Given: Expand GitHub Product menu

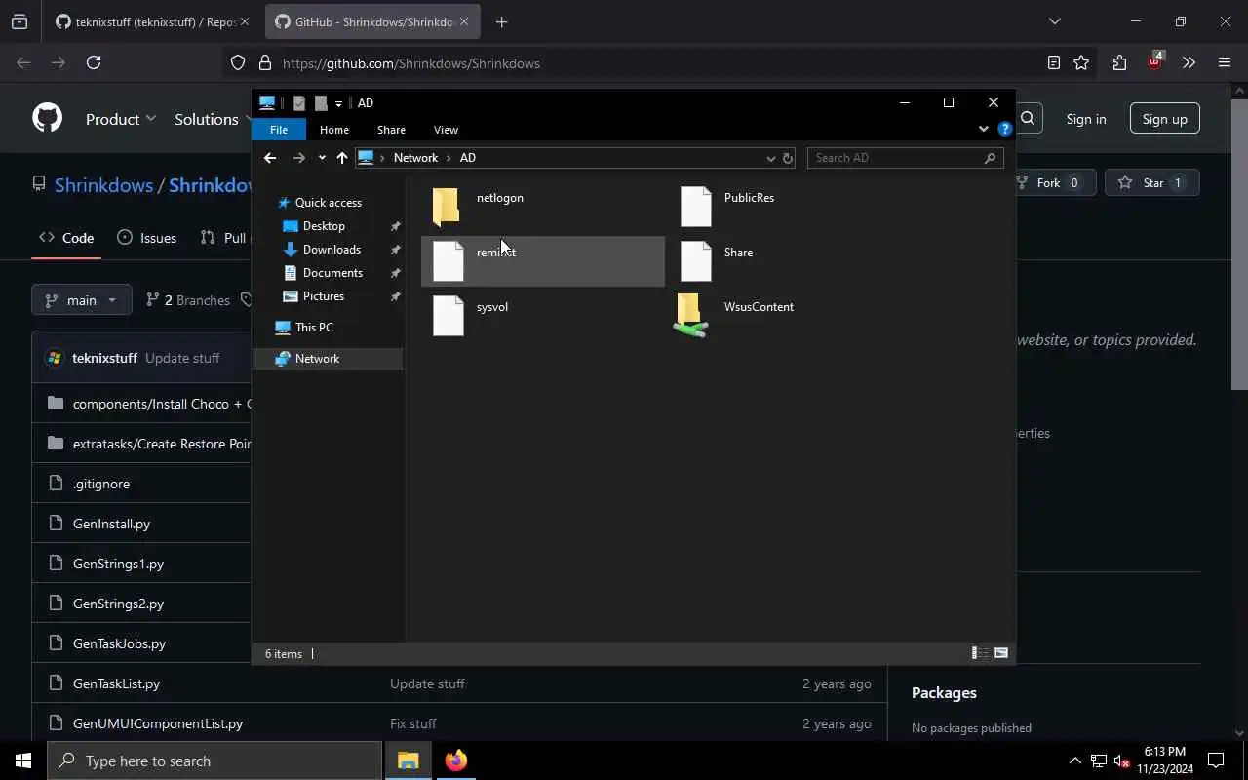Looking at the screenshot, I should pyautogui.click(x=121, y=119).
